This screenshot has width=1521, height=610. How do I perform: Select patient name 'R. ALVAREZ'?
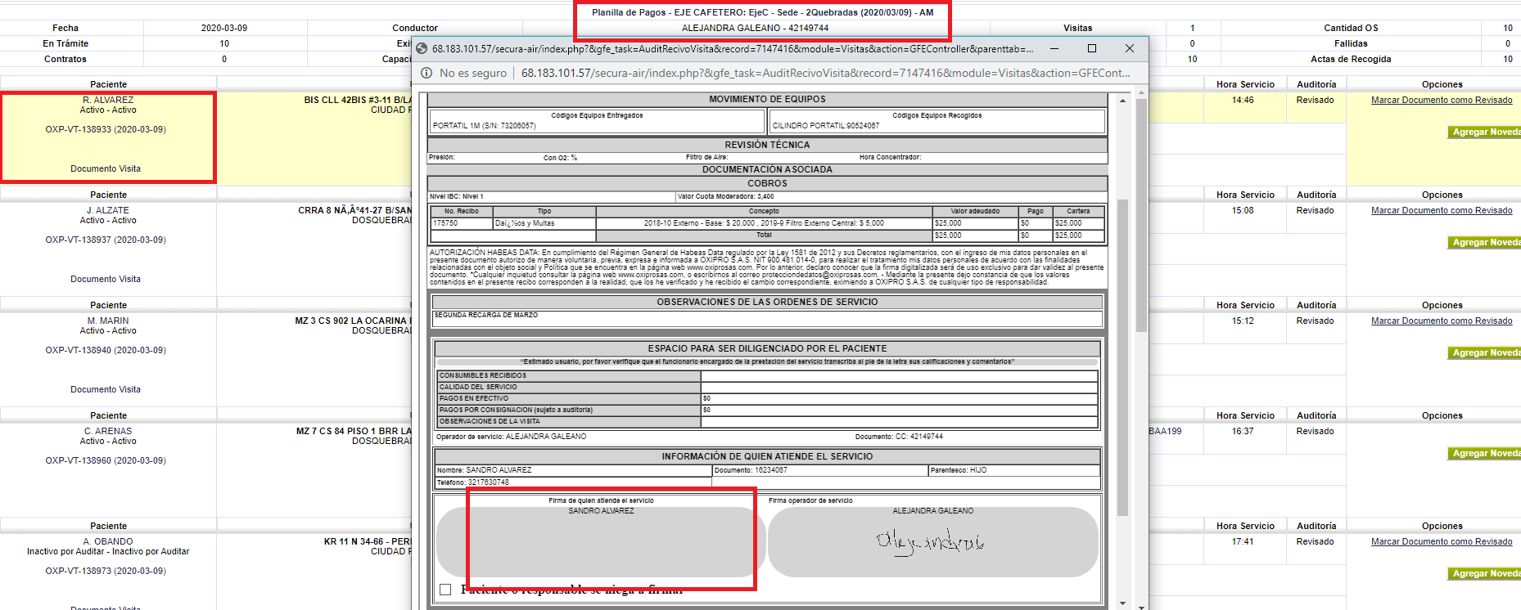pos(108,100)
